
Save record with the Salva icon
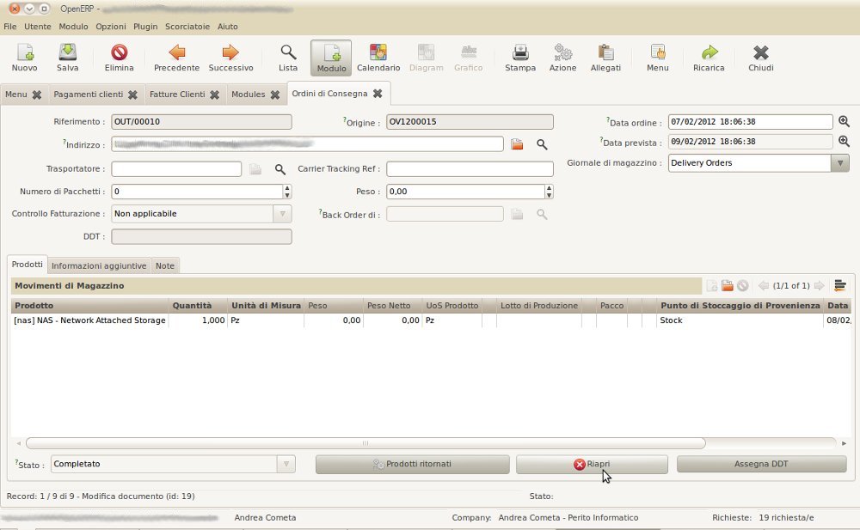point(67,58)
